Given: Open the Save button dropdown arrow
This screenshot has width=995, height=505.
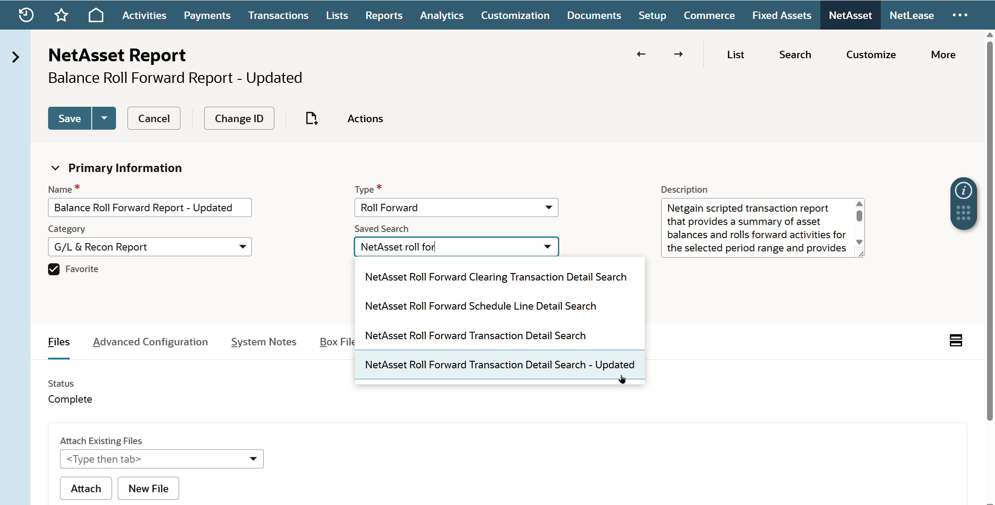Looking at the screenshot, I should click(x=104, y=118).
